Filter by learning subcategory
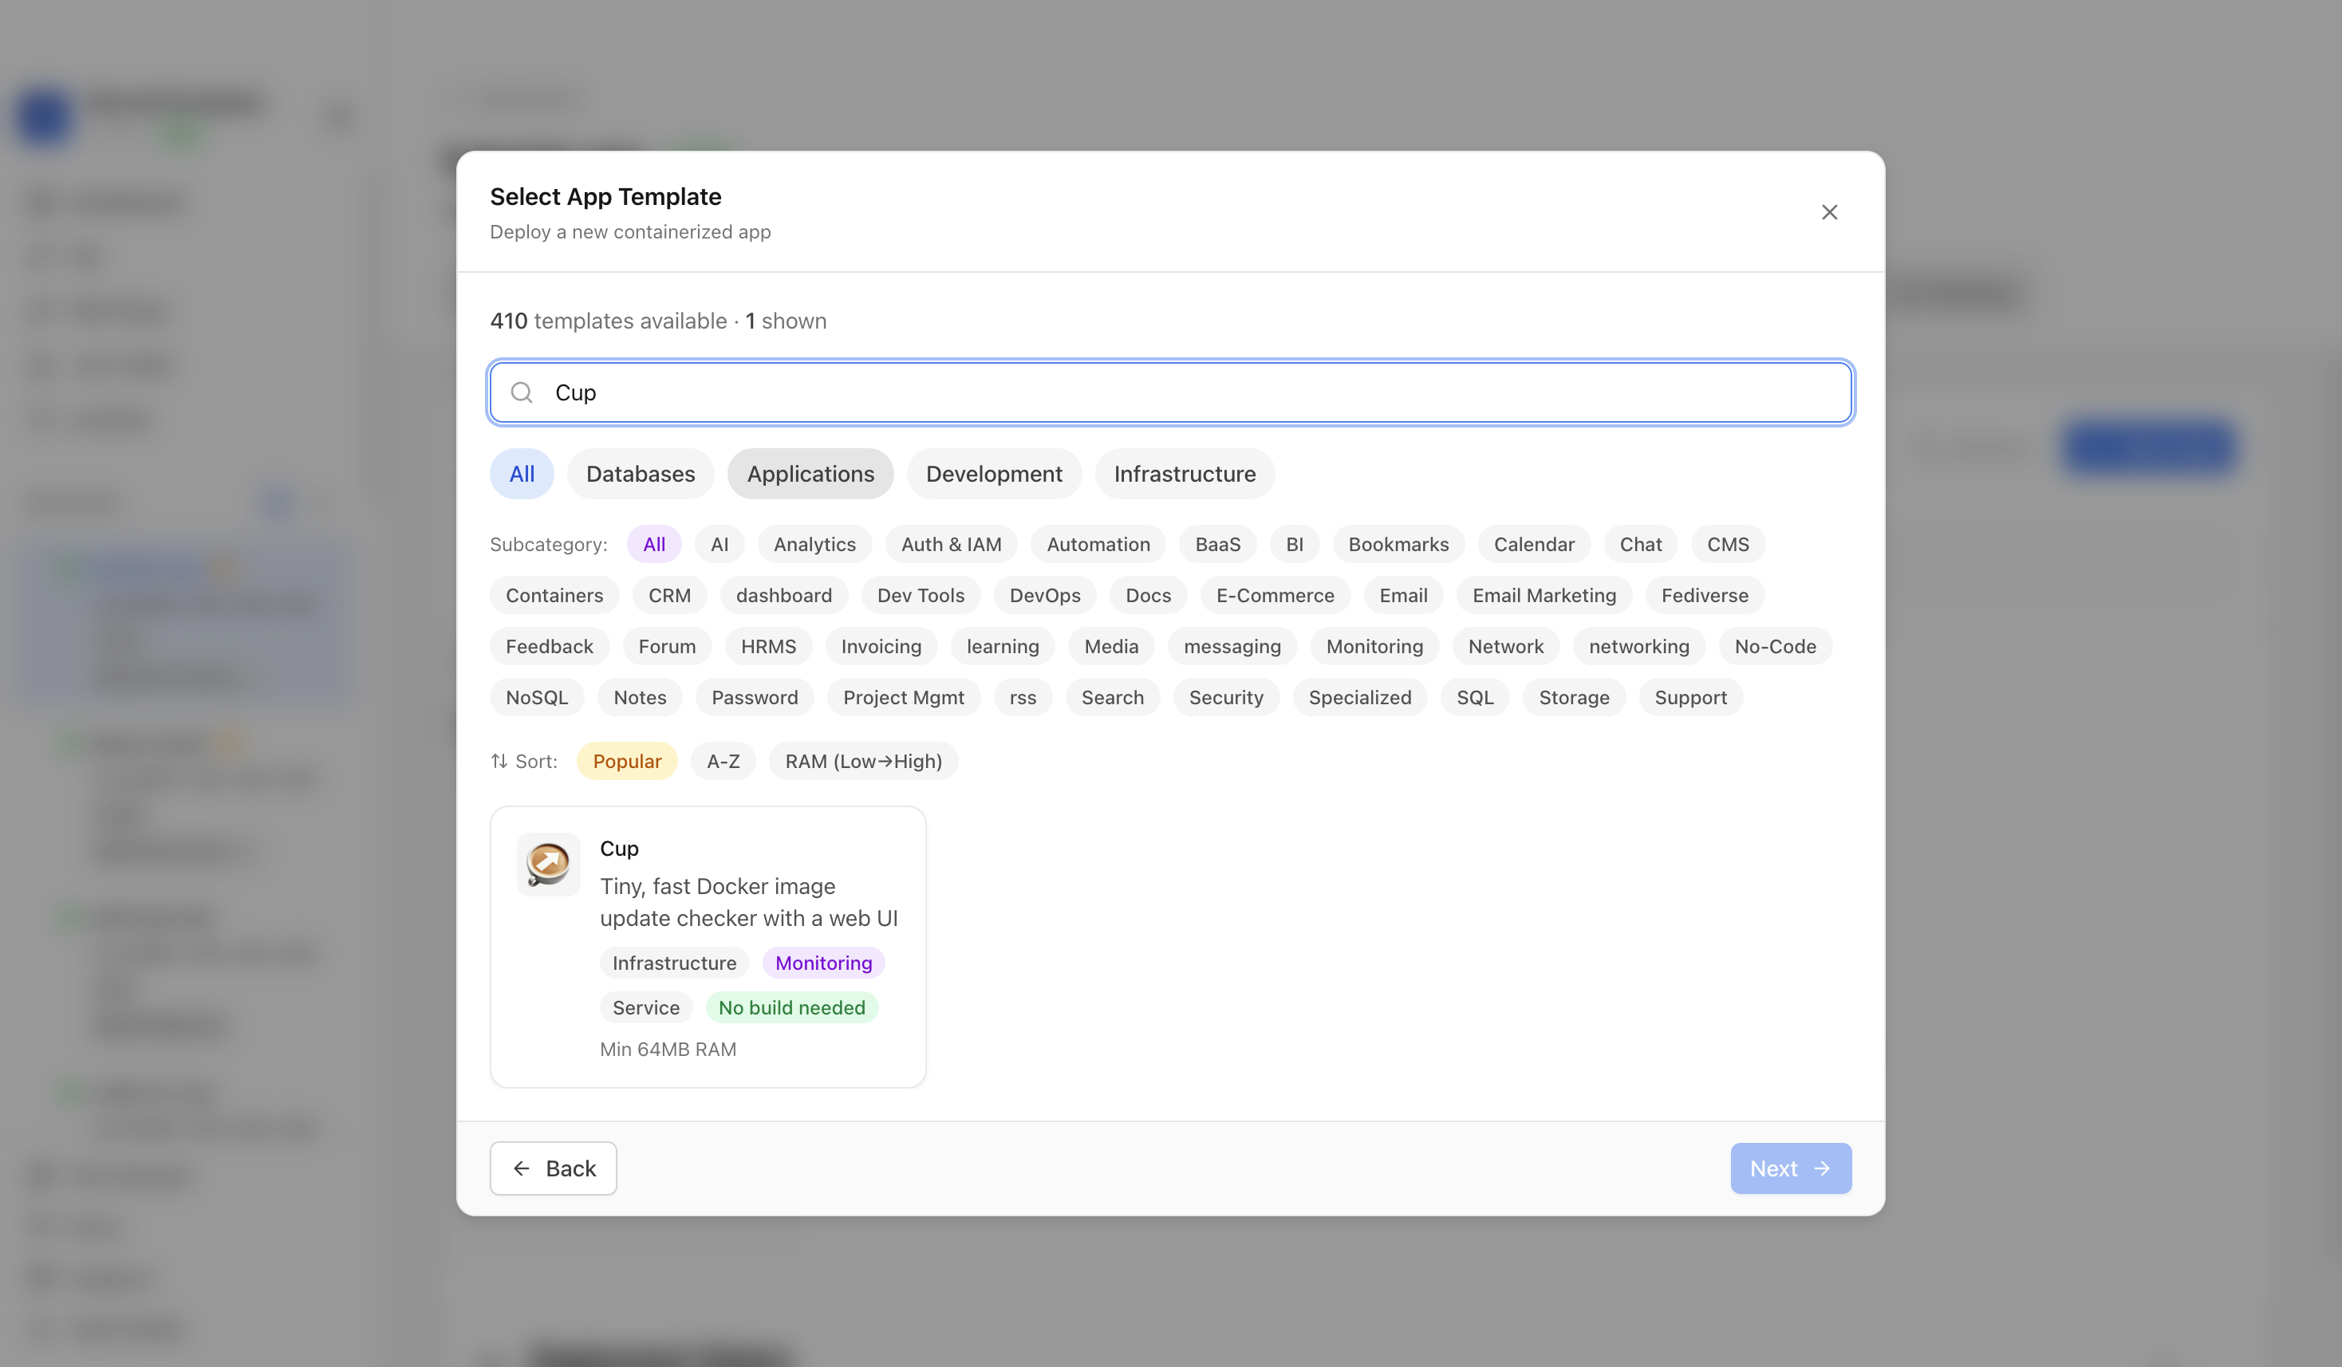This screenshot has height=1367, width=2342. (x=1003, y=647)
